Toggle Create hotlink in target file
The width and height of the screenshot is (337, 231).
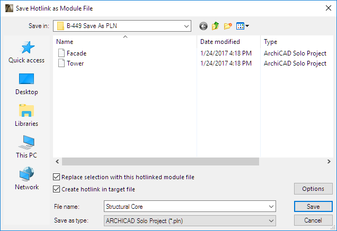[x=57, y=189]
